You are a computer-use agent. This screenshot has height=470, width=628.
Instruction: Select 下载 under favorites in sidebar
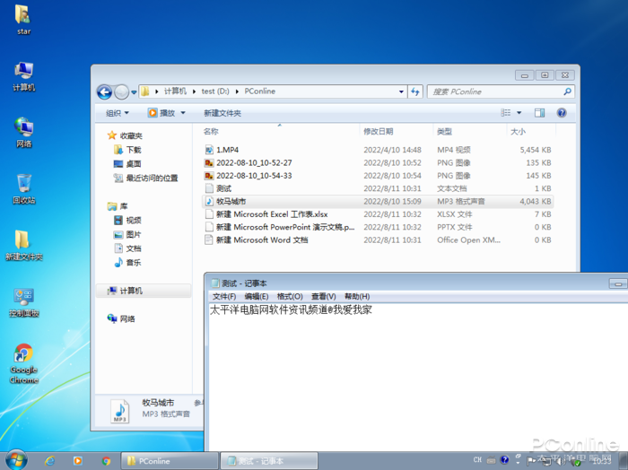pos(133,150)
